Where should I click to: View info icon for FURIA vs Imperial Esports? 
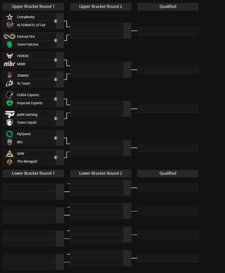coord(56,99)
